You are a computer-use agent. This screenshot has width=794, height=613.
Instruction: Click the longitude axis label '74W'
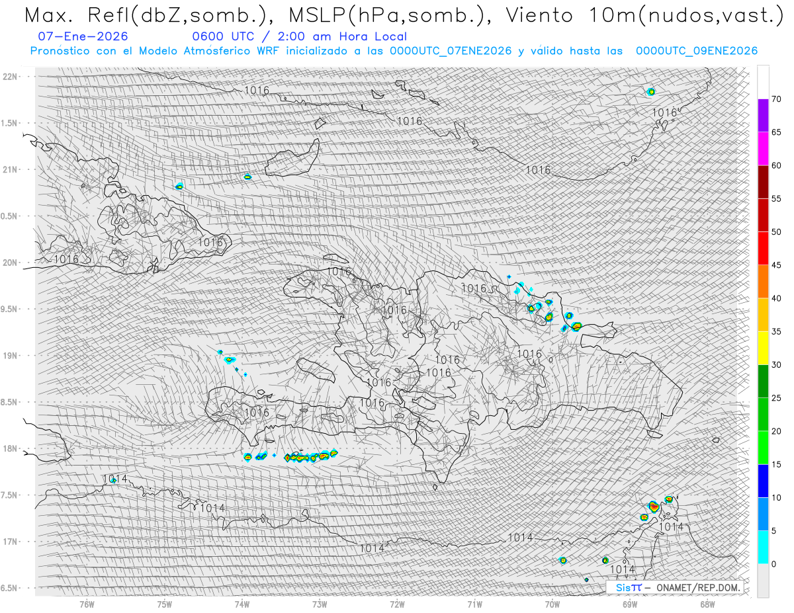point(242,604)
